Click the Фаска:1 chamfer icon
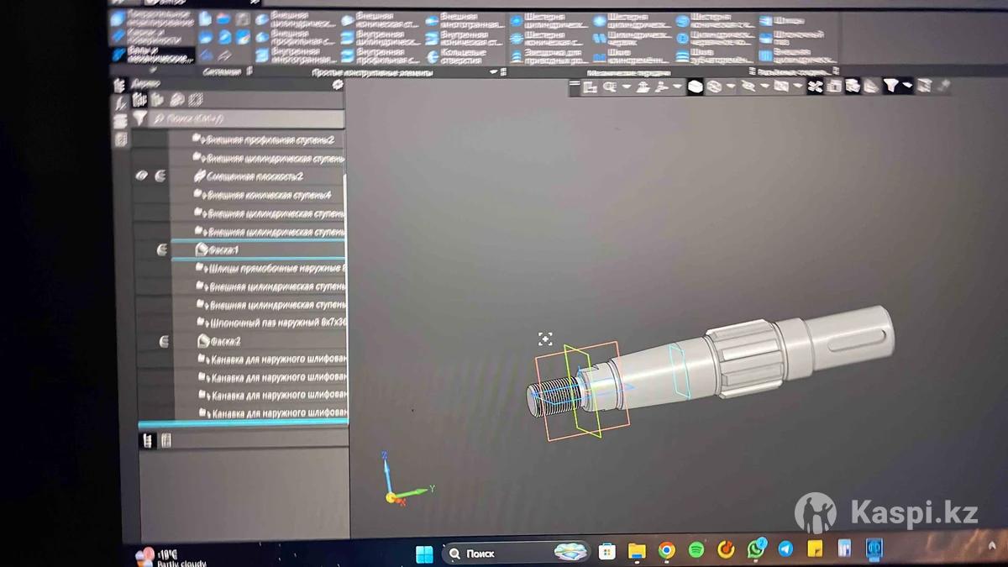This screenshot has width=1008, height=567. [x=202, y=249]
